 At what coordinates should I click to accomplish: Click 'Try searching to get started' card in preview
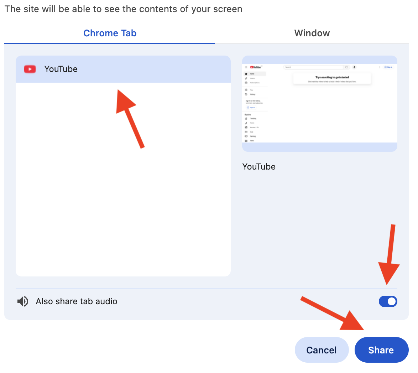(332, 79)
